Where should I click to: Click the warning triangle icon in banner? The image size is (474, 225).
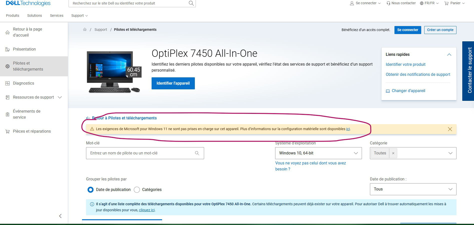tap(92, 129)
